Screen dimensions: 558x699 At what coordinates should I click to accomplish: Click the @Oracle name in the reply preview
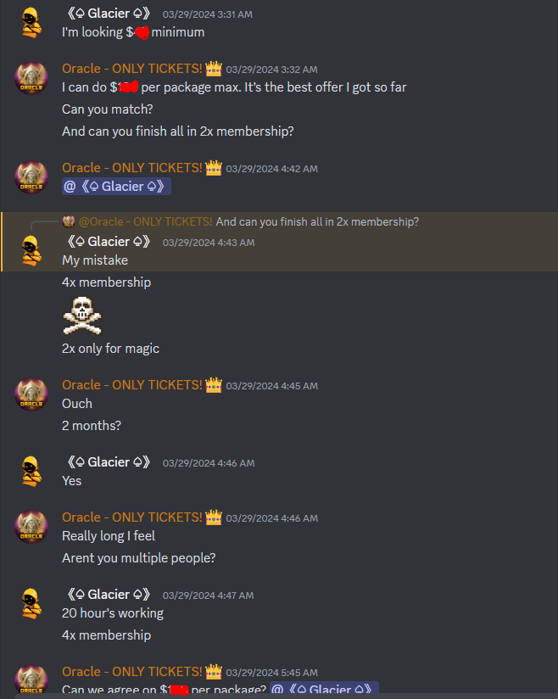pos(145,221)
